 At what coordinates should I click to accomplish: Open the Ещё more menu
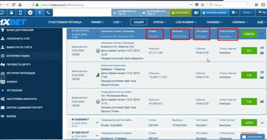pos(262,22)
